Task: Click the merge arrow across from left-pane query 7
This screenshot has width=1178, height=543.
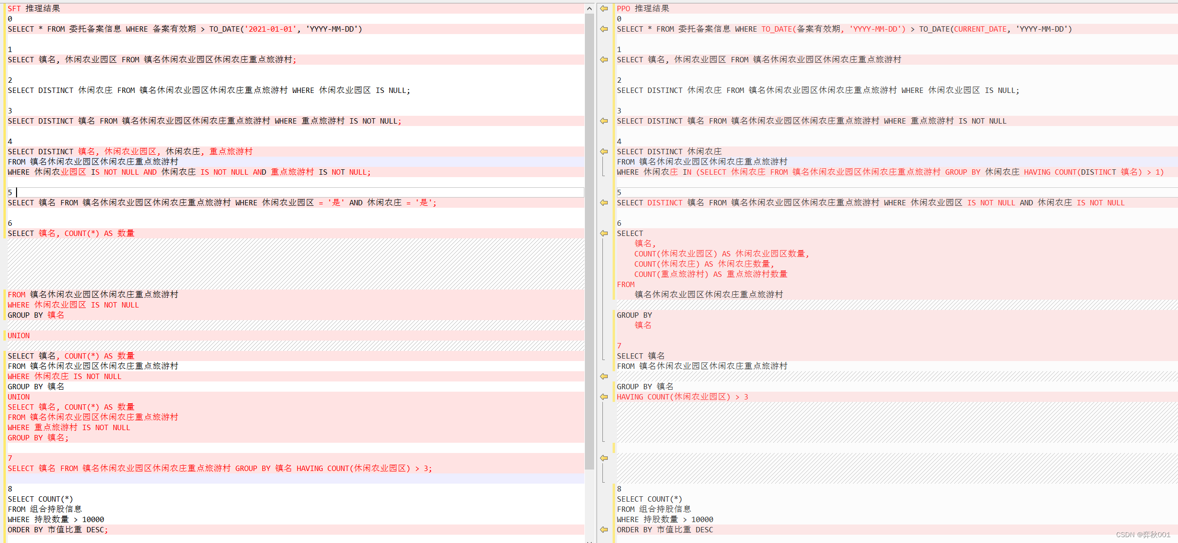Action: tap(604, 458)
